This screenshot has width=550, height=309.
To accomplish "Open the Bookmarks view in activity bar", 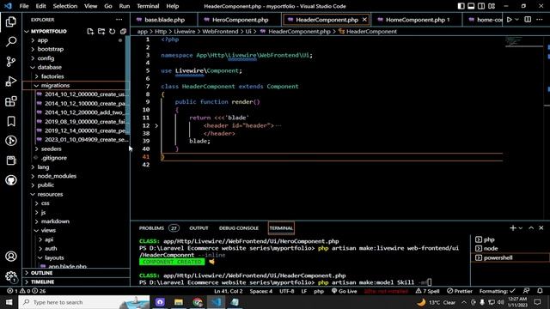I will [x=11, y=122].
